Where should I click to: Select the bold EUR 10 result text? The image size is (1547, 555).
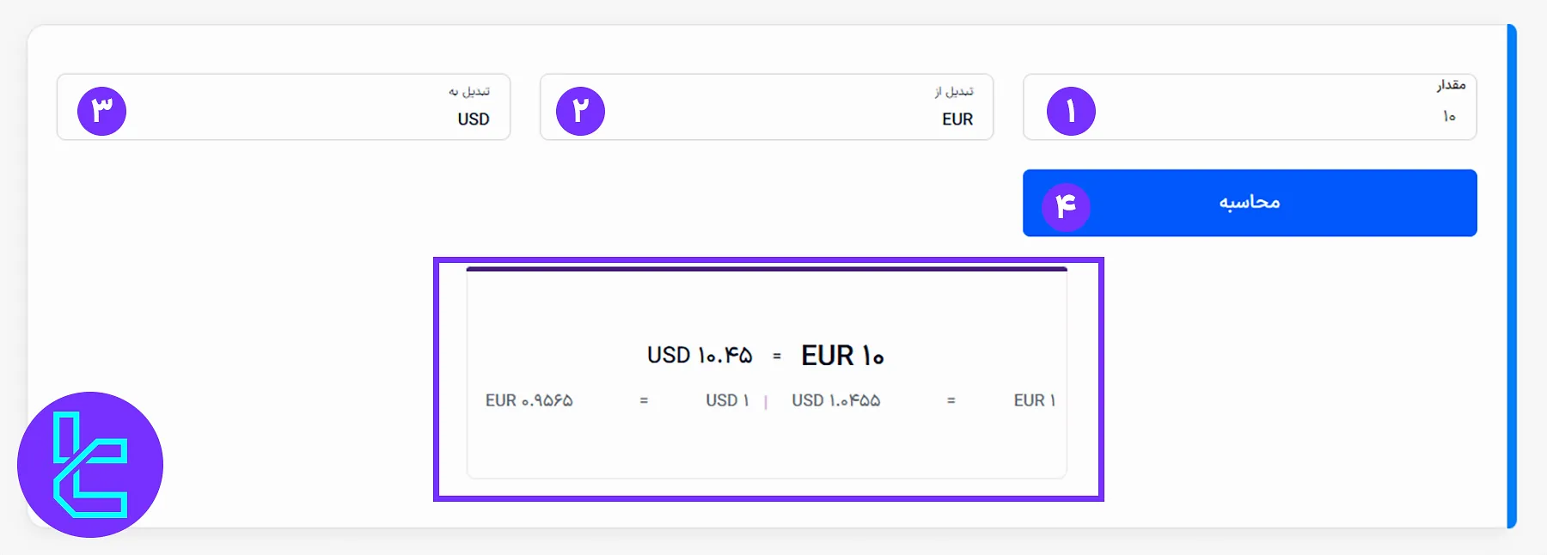pyautogui.click(x=842, y=356)
